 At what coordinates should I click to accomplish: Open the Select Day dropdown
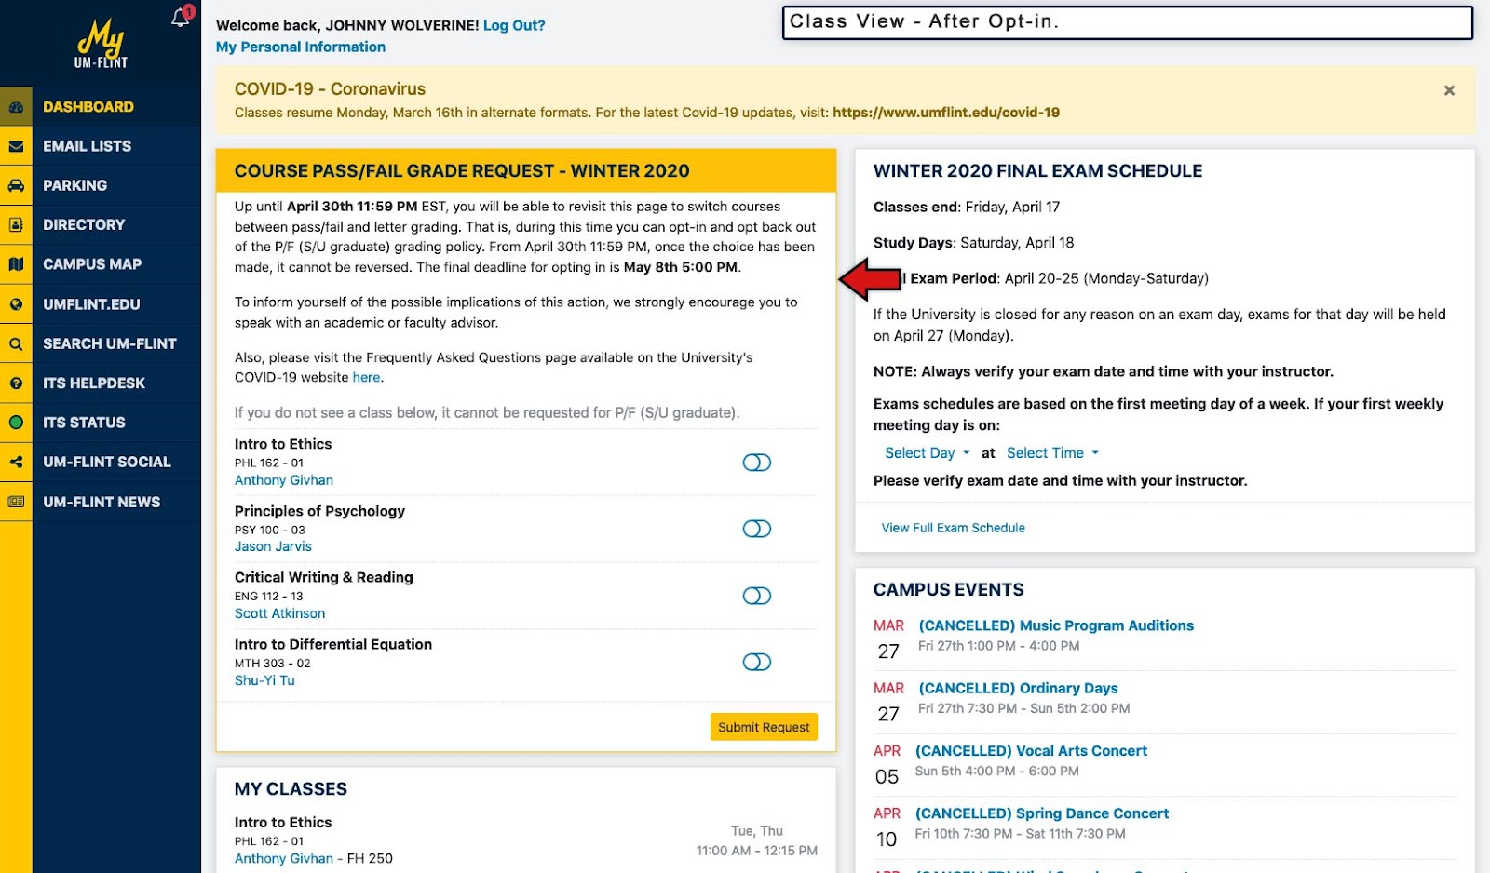tap(927, 453)
